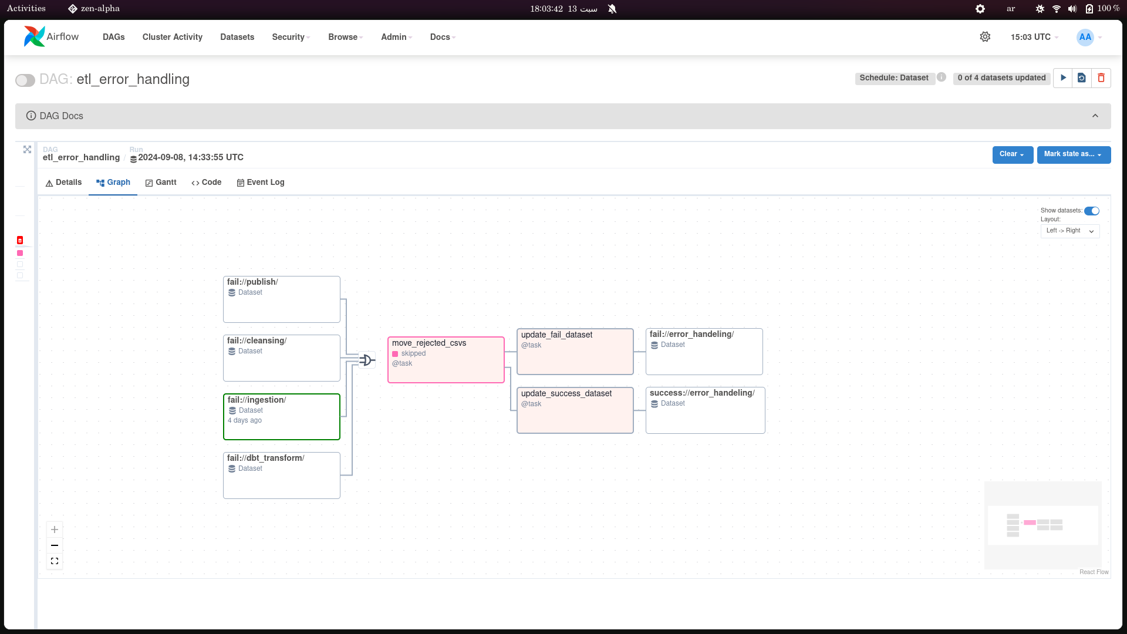Click the dataset icon in the fail://dbt_transform/ node
1127x634 pixels.
click(232, 468)
